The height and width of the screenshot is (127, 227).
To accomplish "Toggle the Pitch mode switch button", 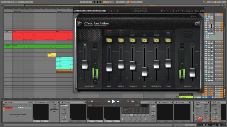I will pos(168,41).
